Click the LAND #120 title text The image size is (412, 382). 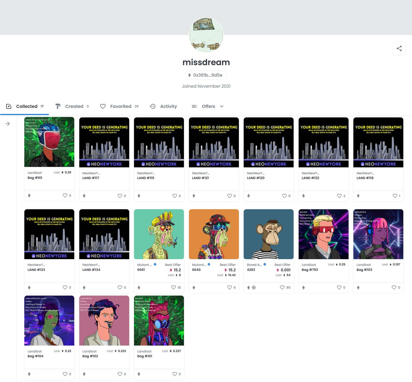pyautogui.click(x=256, y=178)
